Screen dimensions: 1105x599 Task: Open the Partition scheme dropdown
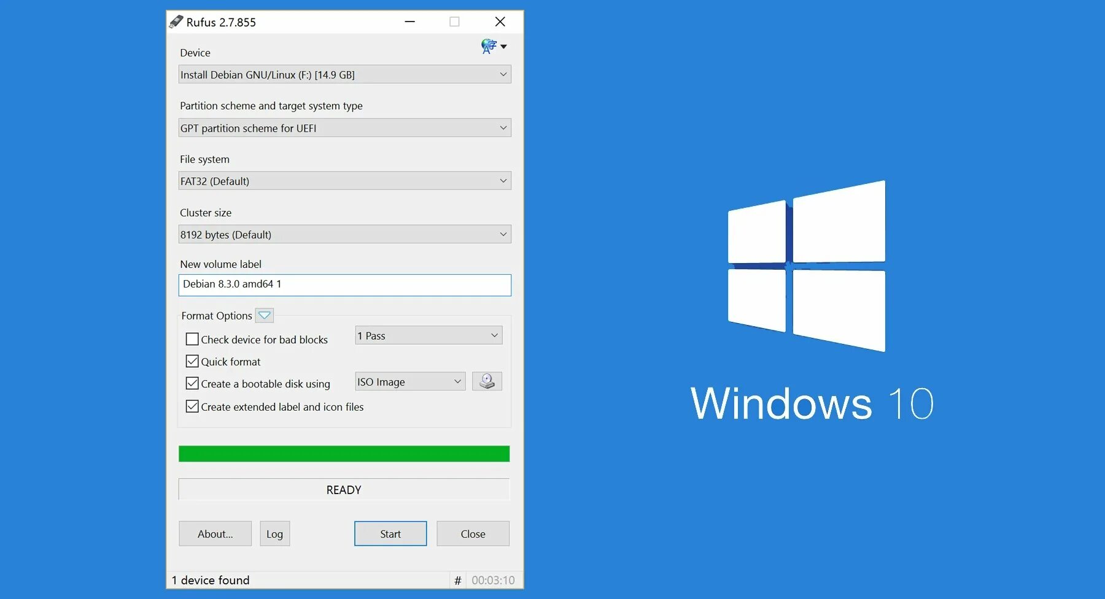click(x=344, y=128)
